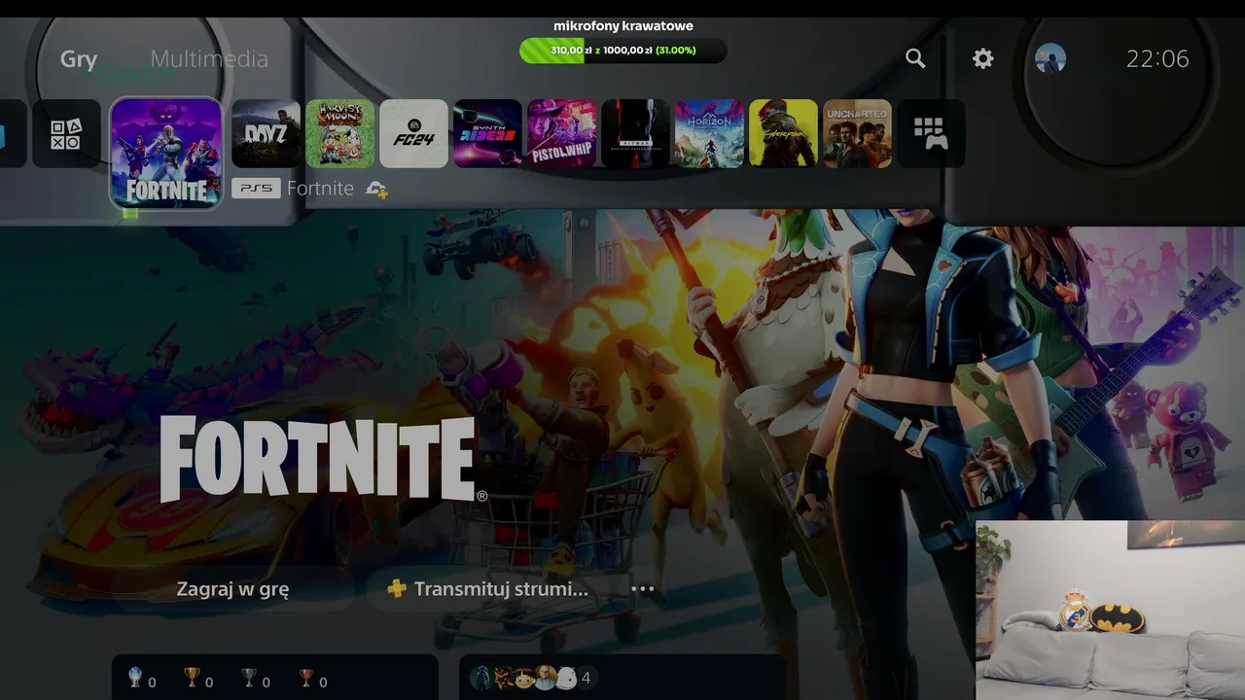Click the Transmituj strumi... button
This screenshot has width=1245, height=700.
[x=488, y=588]
